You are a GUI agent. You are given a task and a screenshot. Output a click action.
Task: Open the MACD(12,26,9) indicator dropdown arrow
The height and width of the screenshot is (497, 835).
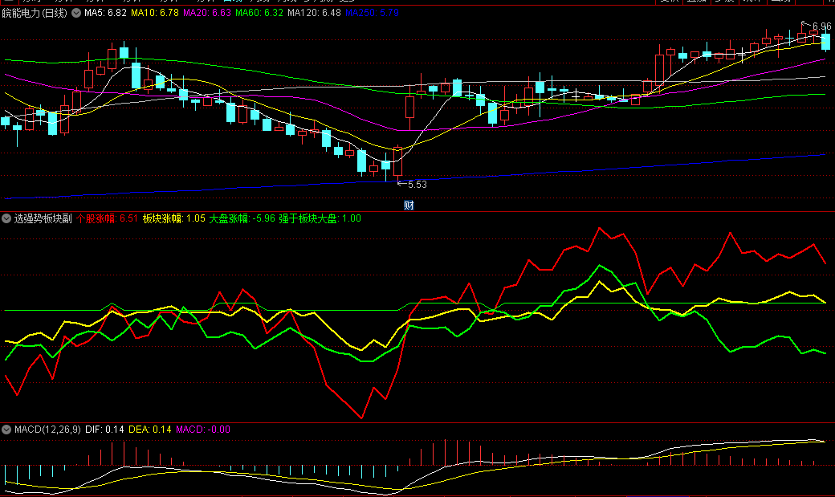6,430
